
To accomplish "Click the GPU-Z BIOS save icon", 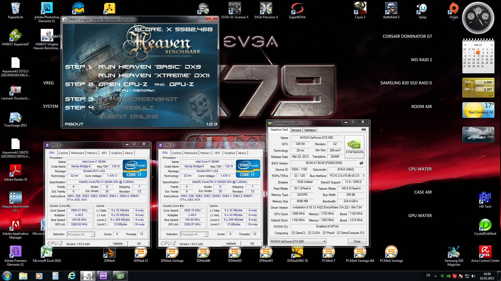I will coord(361,163).
